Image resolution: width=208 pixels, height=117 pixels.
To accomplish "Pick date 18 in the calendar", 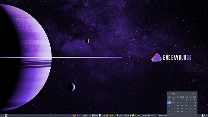I will click(x=186, y=106).
